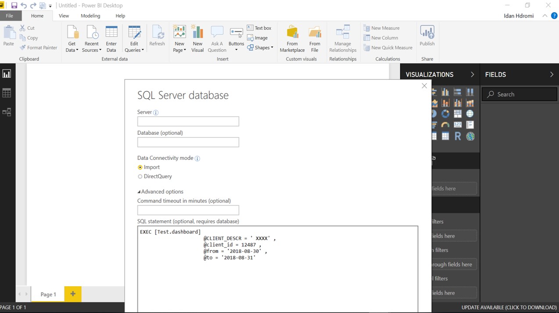
Task: Select the Import connectivity mode
Action: tap(149, 167)
